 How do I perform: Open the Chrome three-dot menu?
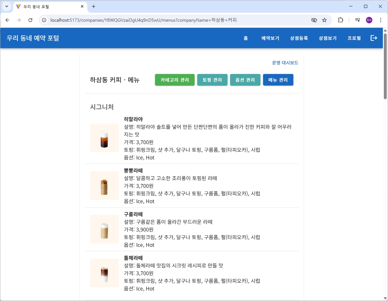[380, 20]
